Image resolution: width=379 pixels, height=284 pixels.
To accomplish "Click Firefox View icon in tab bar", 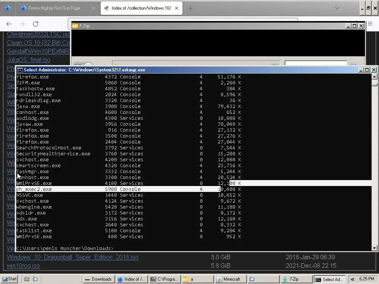I will (x=7, y=8).
